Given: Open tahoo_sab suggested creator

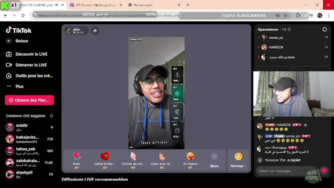Looking at the screenshot, I should [29, 151].
